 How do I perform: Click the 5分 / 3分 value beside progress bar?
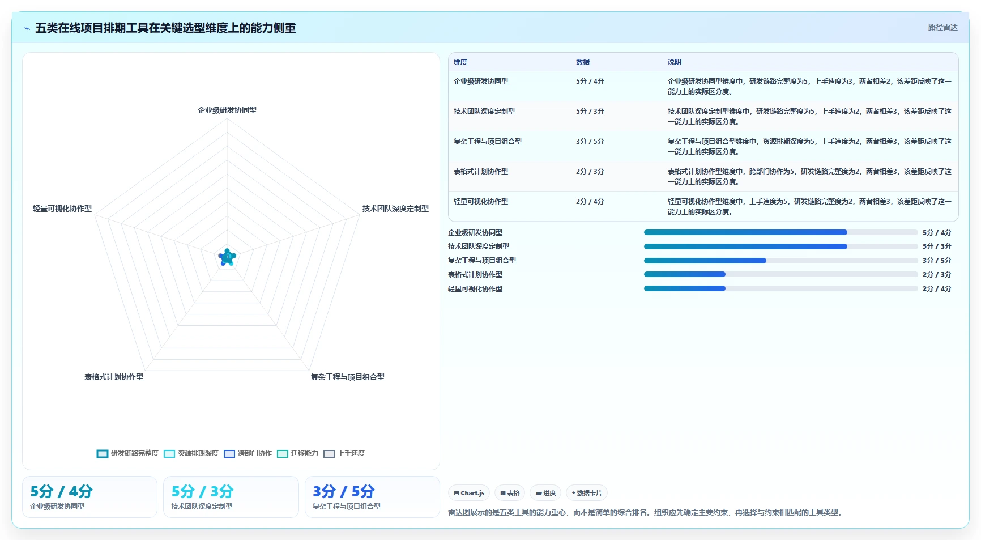937,246
